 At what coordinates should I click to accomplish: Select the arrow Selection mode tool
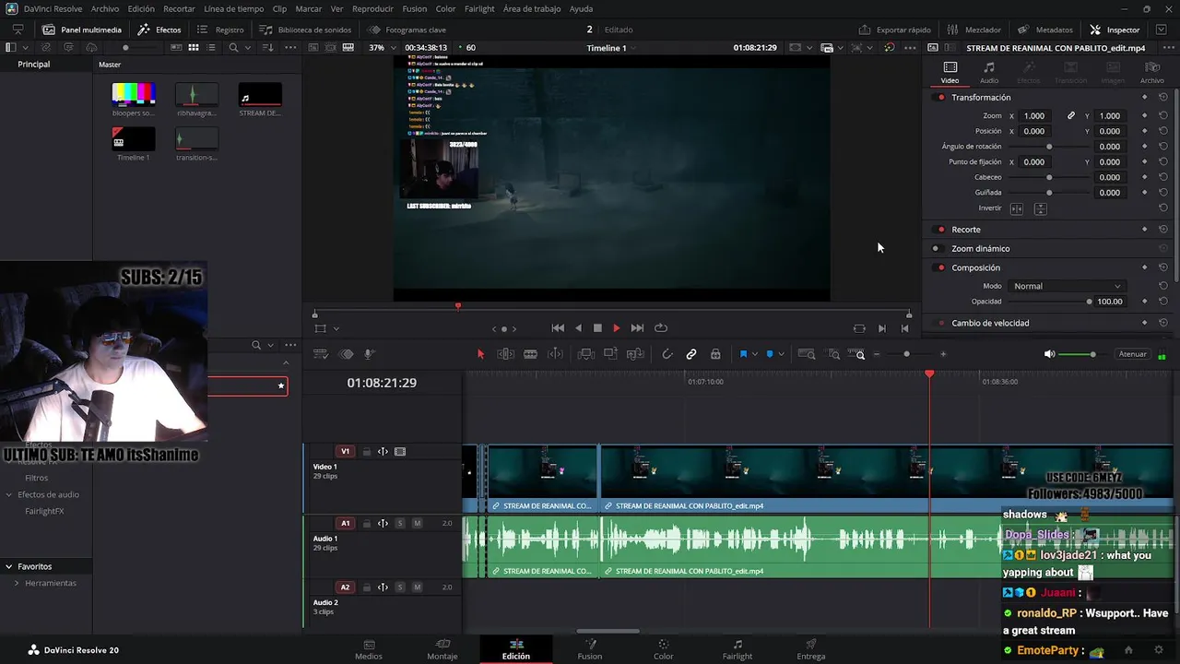[480, 354]
